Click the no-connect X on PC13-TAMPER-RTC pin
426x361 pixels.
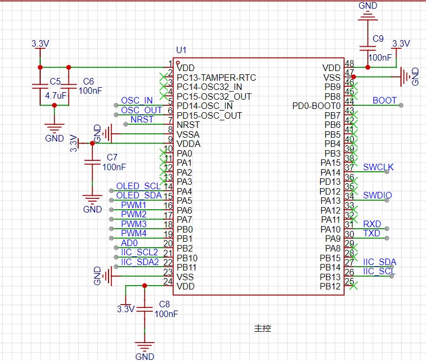164,77
